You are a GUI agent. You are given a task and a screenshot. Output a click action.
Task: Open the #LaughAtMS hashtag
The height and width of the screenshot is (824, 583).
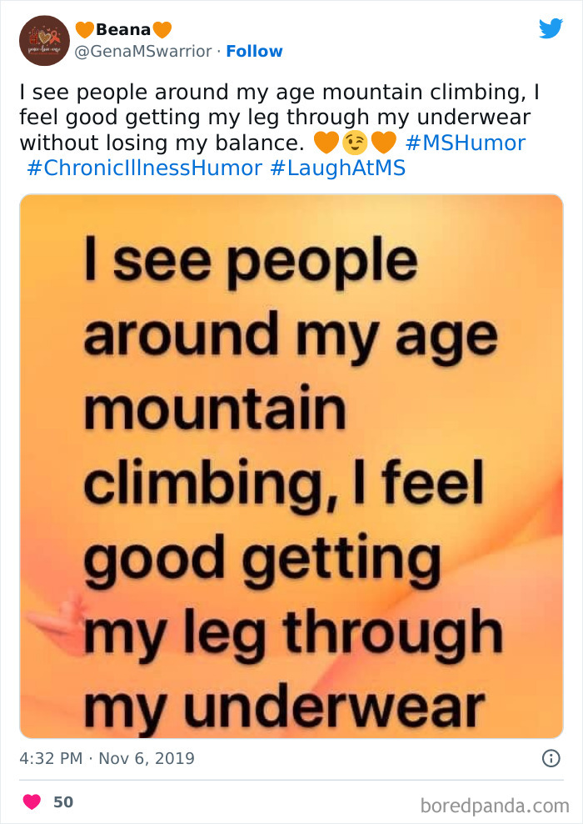coord(337,168)
